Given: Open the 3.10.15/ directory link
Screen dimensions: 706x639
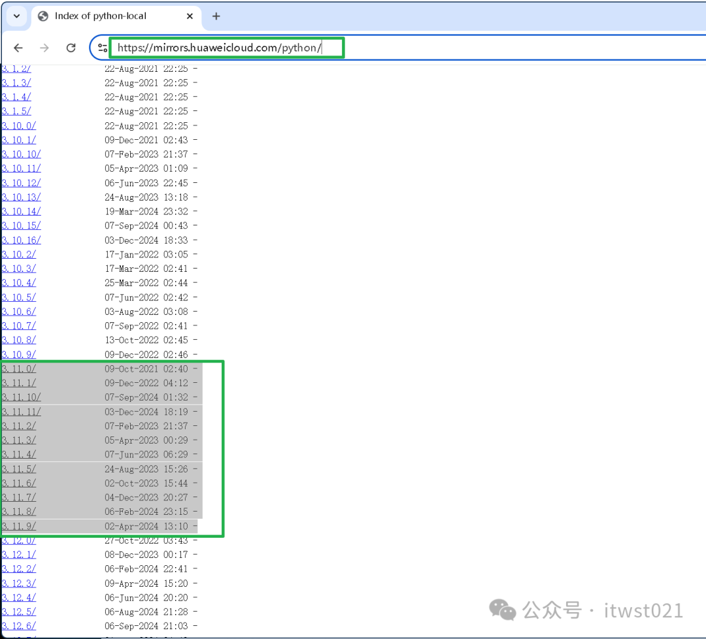Looking at the screenshot, I should (x=22, y=225).
